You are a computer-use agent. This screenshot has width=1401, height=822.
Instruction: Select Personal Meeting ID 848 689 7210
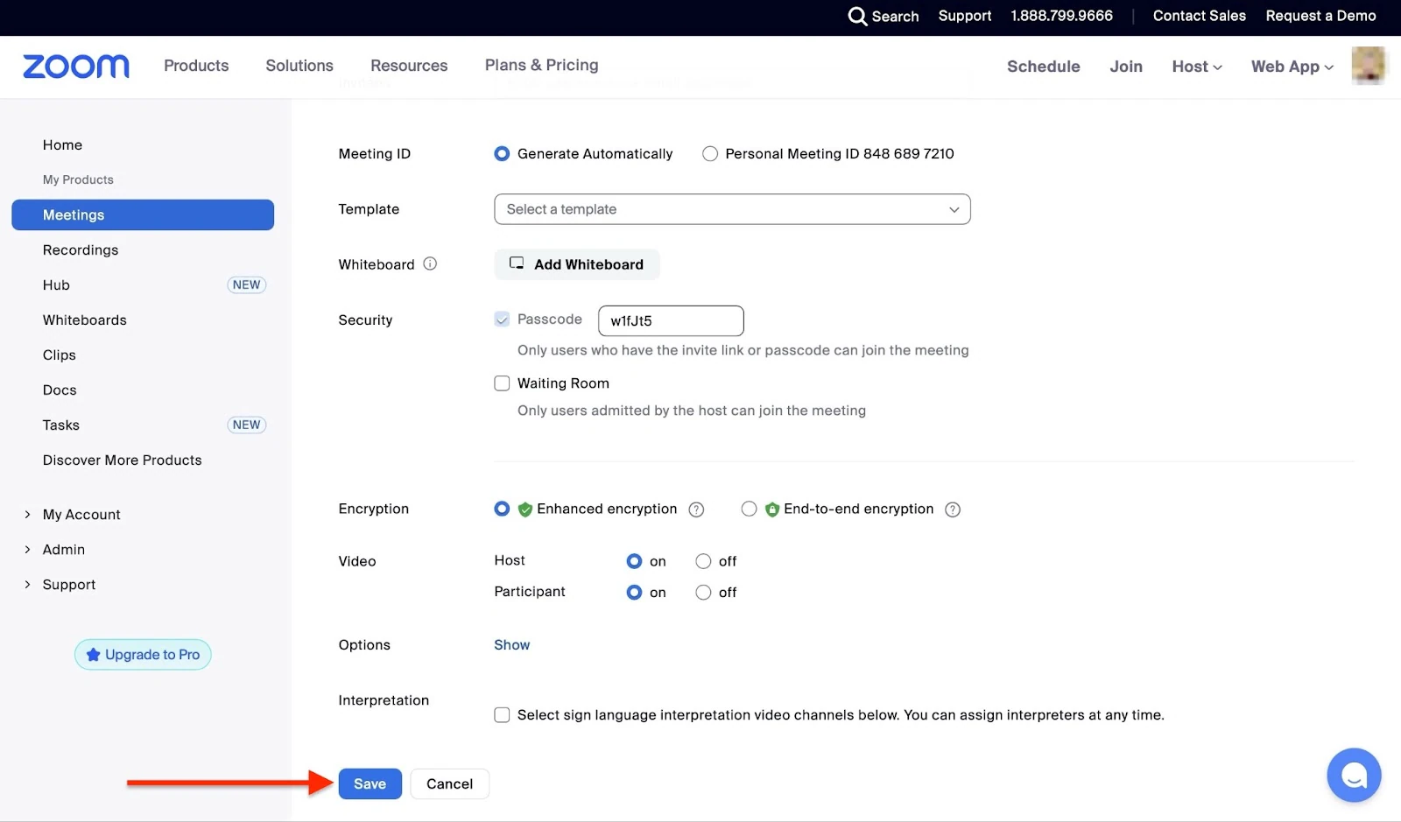710,154
